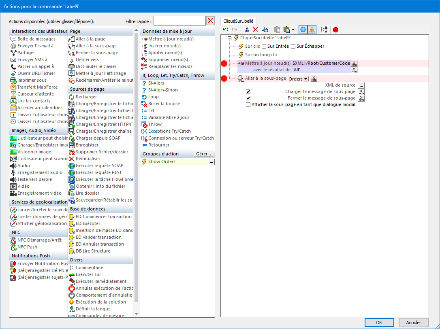Open XPath editor for CustomerCode node
The width and height of the screenshot is (440, 329).
coord(354,64)
